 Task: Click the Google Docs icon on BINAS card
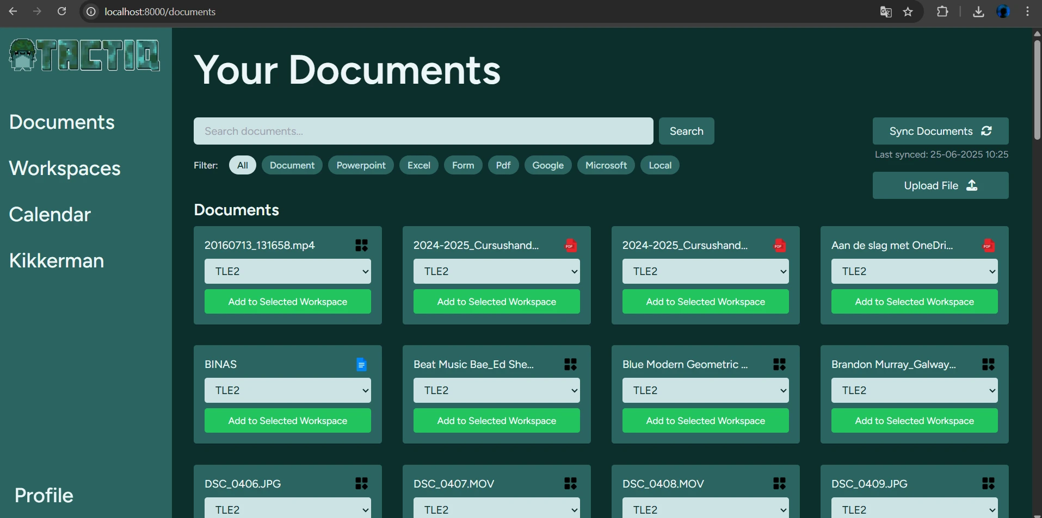click(361, 365)
